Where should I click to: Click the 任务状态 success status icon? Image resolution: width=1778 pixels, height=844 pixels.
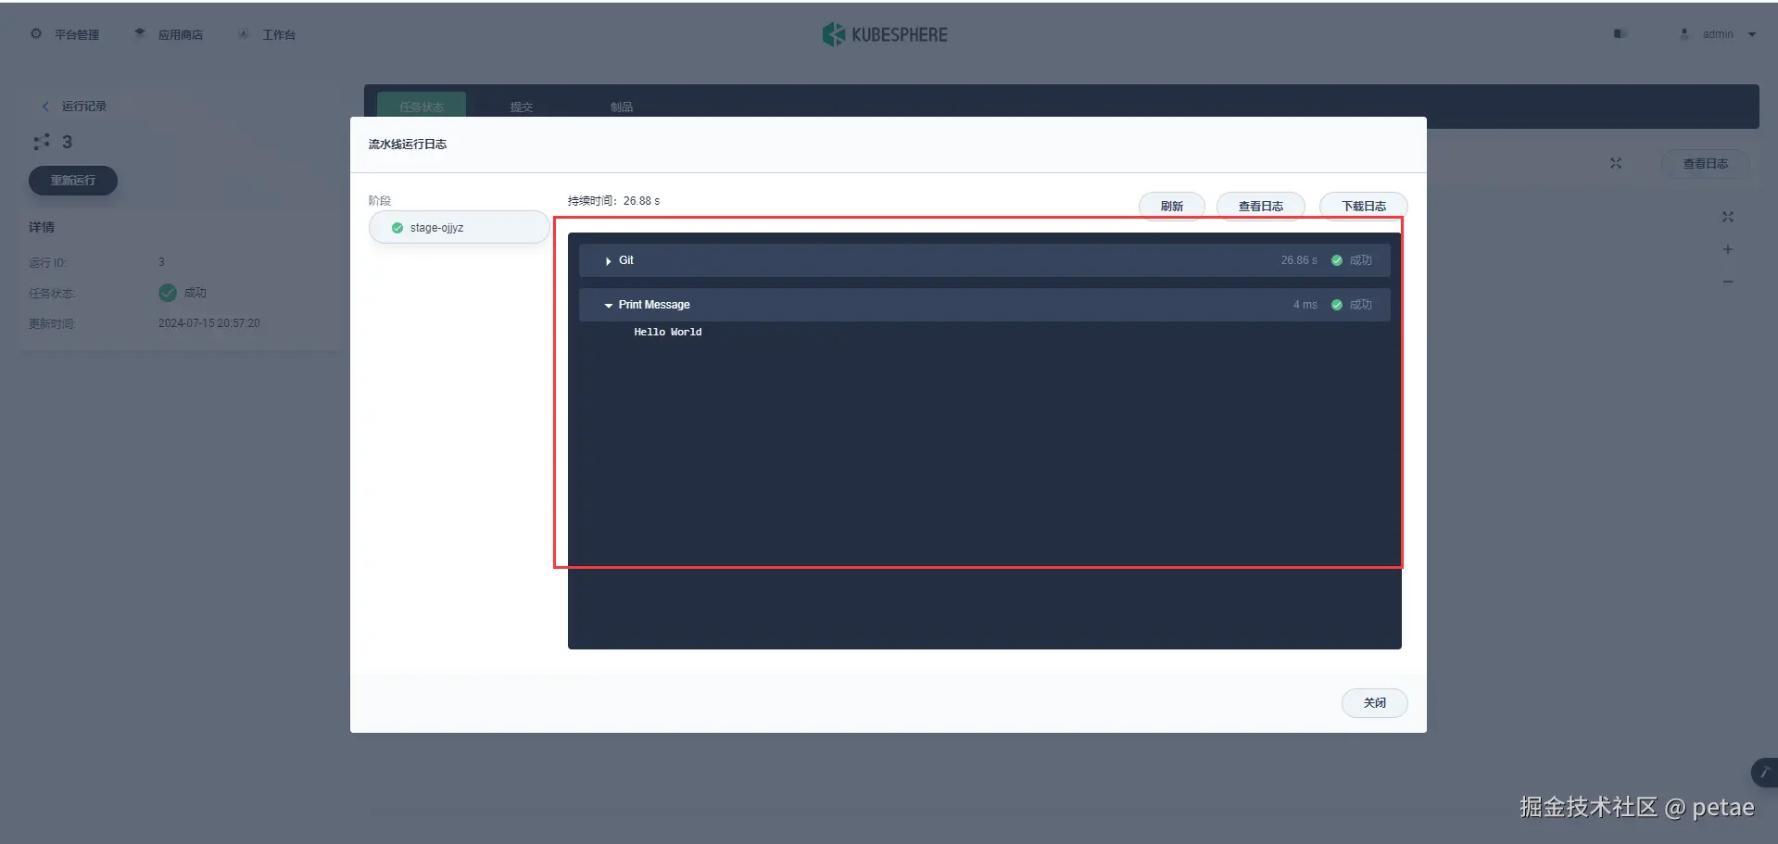coord(168,293)
